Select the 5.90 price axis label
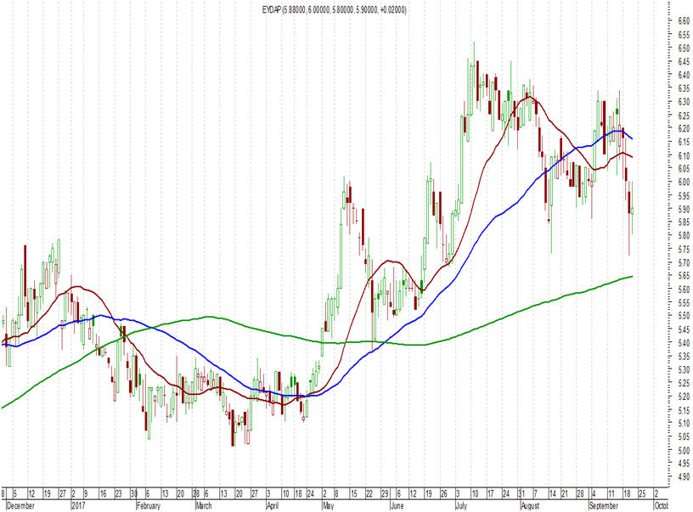693x512 pixels. [684, 209]
